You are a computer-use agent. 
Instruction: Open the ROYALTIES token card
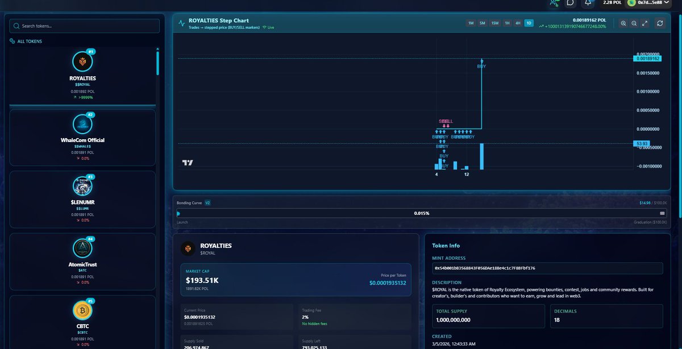pos(82,76)
